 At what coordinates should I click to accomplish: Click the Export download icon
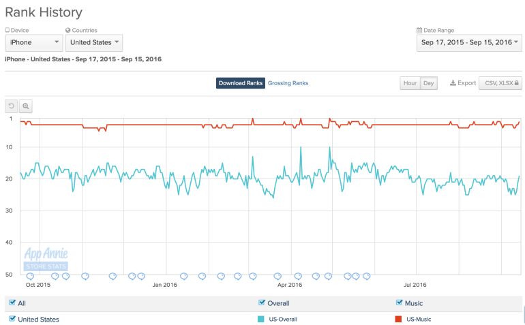click(x=453, y=83)
